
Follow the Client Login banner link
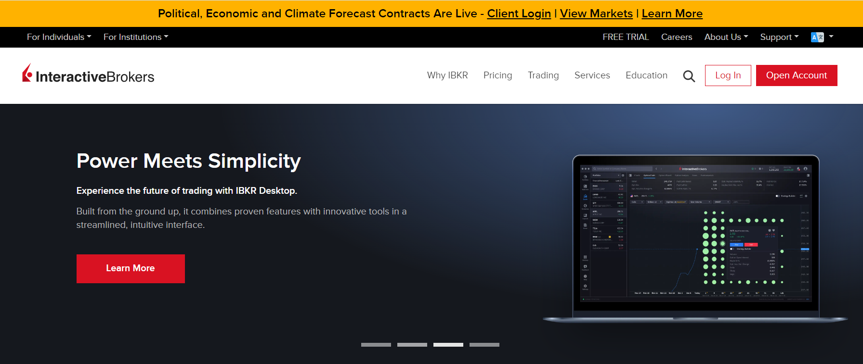[519, 13]
